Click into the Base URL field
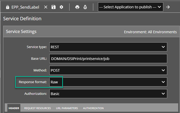The width and height of the screenshot is (180, 113). coord(108,59)
